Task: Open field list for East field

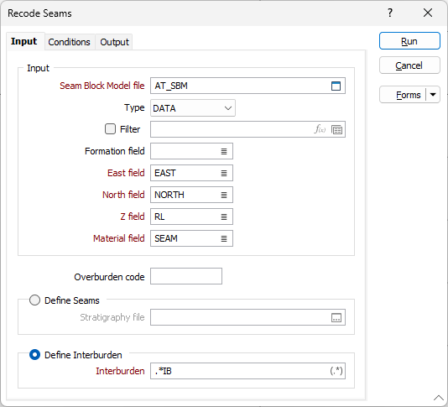Action: pyautogui.click(x=224, y=173)
